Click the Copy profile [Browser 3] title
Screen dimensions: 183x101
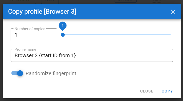click(42, 12)
